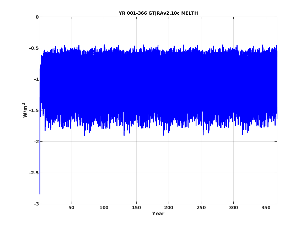Click the x-axis tick label '300'
The width and height of the screenshot is (306, 229).
coord(234,208)
